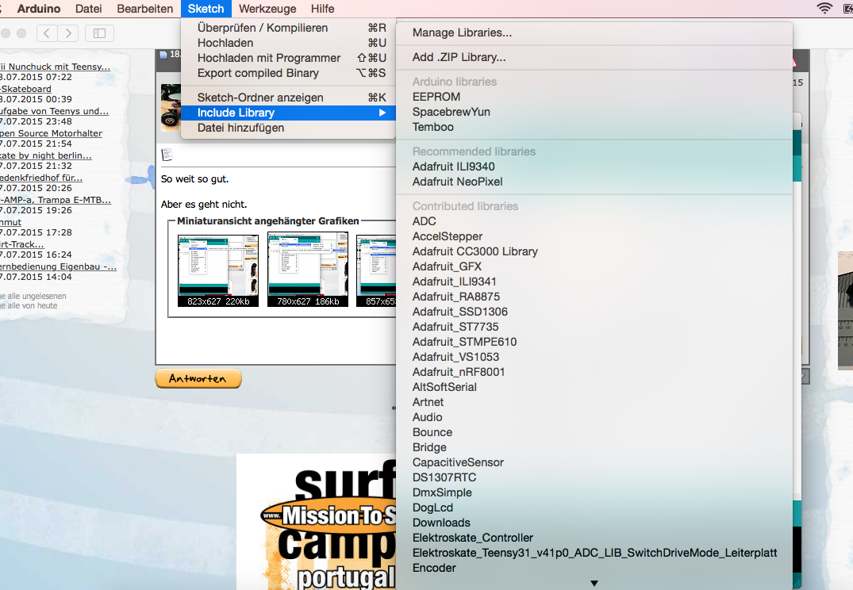Click the Wi-Fi status icon
The height and width of the screenshot is (590, 853).
[x=824, y=8]
